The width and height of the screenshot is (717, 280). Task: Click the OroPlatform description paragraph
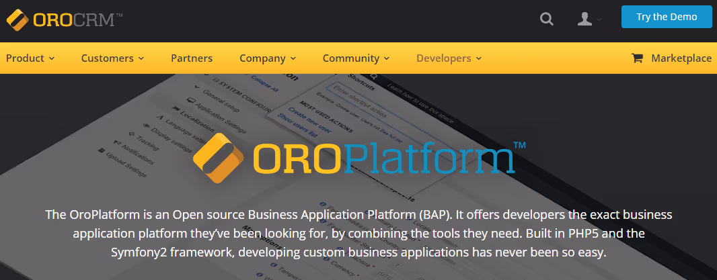click(358, 233)
